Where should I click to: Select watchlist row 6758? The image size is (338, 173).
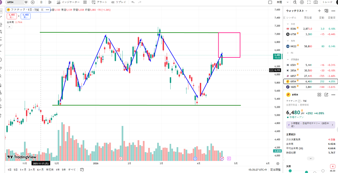pos(311,34)
